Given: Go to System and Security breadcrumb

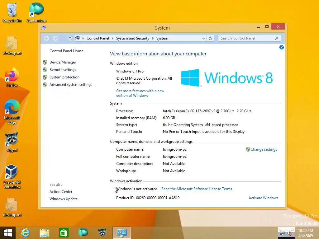Looking at the screenshot, I should click(x=133, y=38).
